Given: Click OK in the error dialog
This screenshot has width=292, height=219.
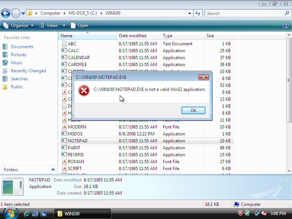Looking at the screenshot, I should tap(193, 111).
